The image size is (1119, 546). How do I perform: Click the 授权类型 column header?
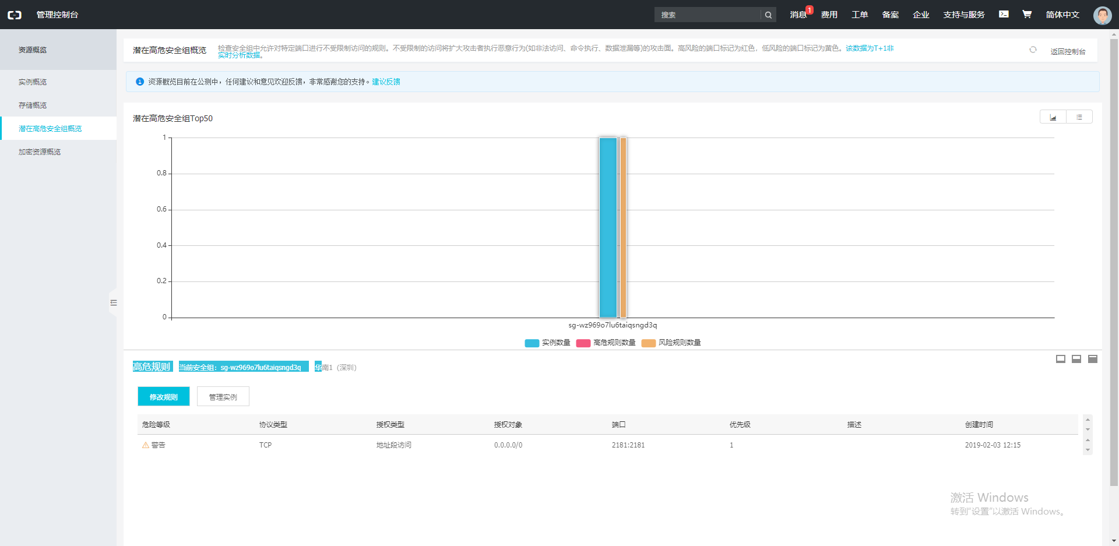point(390,425)
